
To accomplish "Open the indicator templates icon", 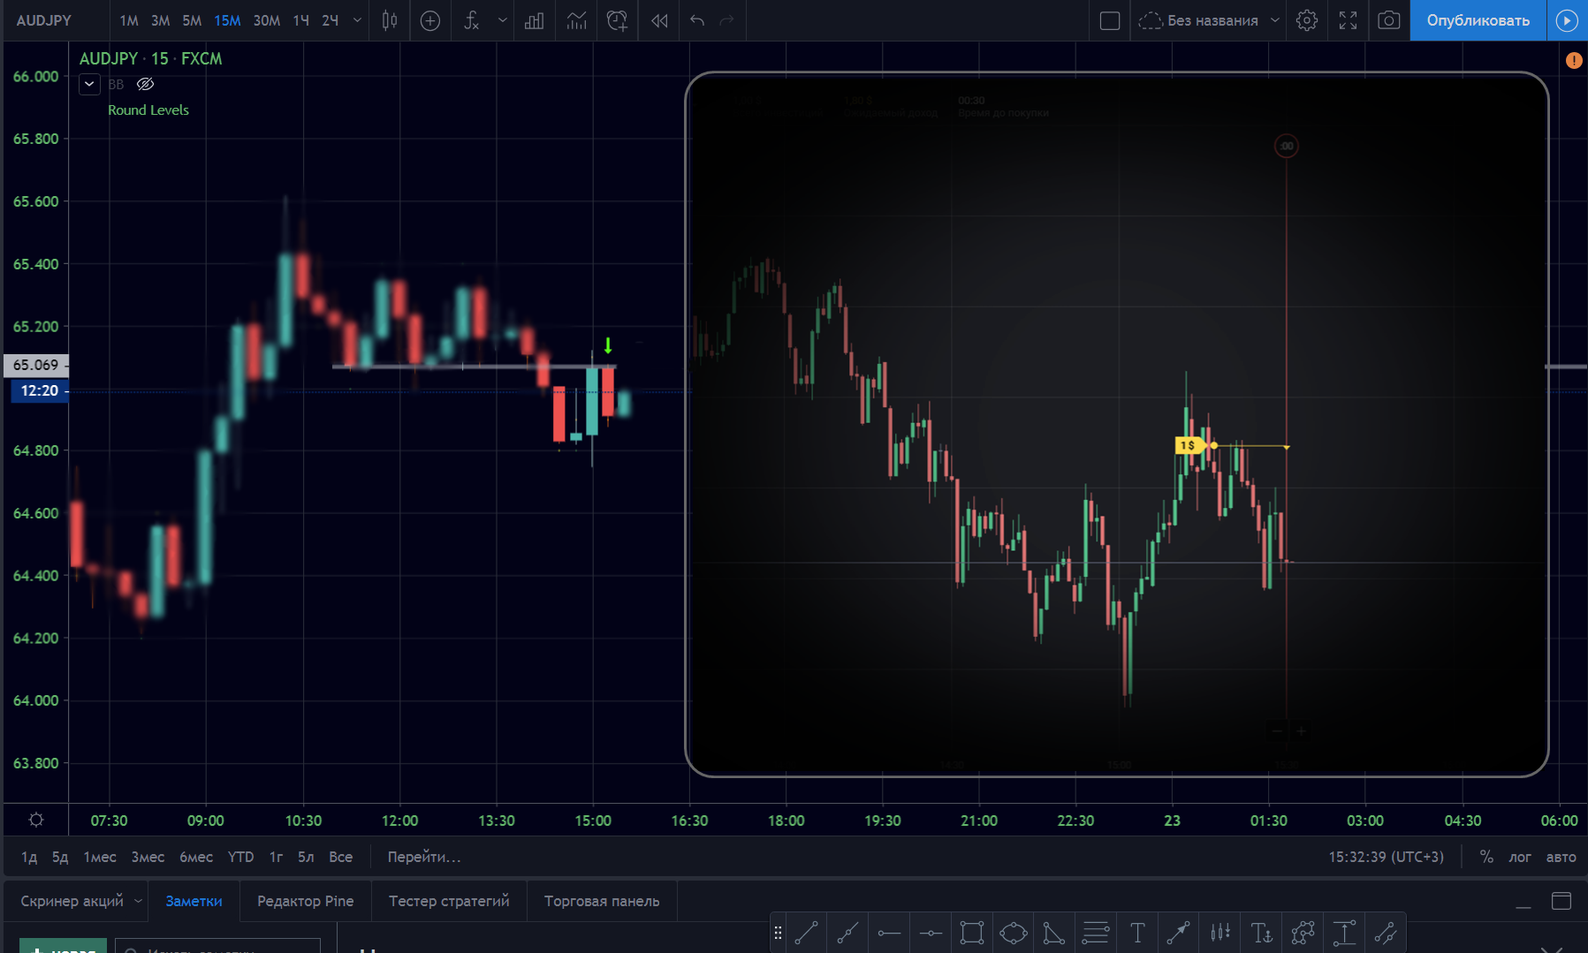I will (576, 20).
